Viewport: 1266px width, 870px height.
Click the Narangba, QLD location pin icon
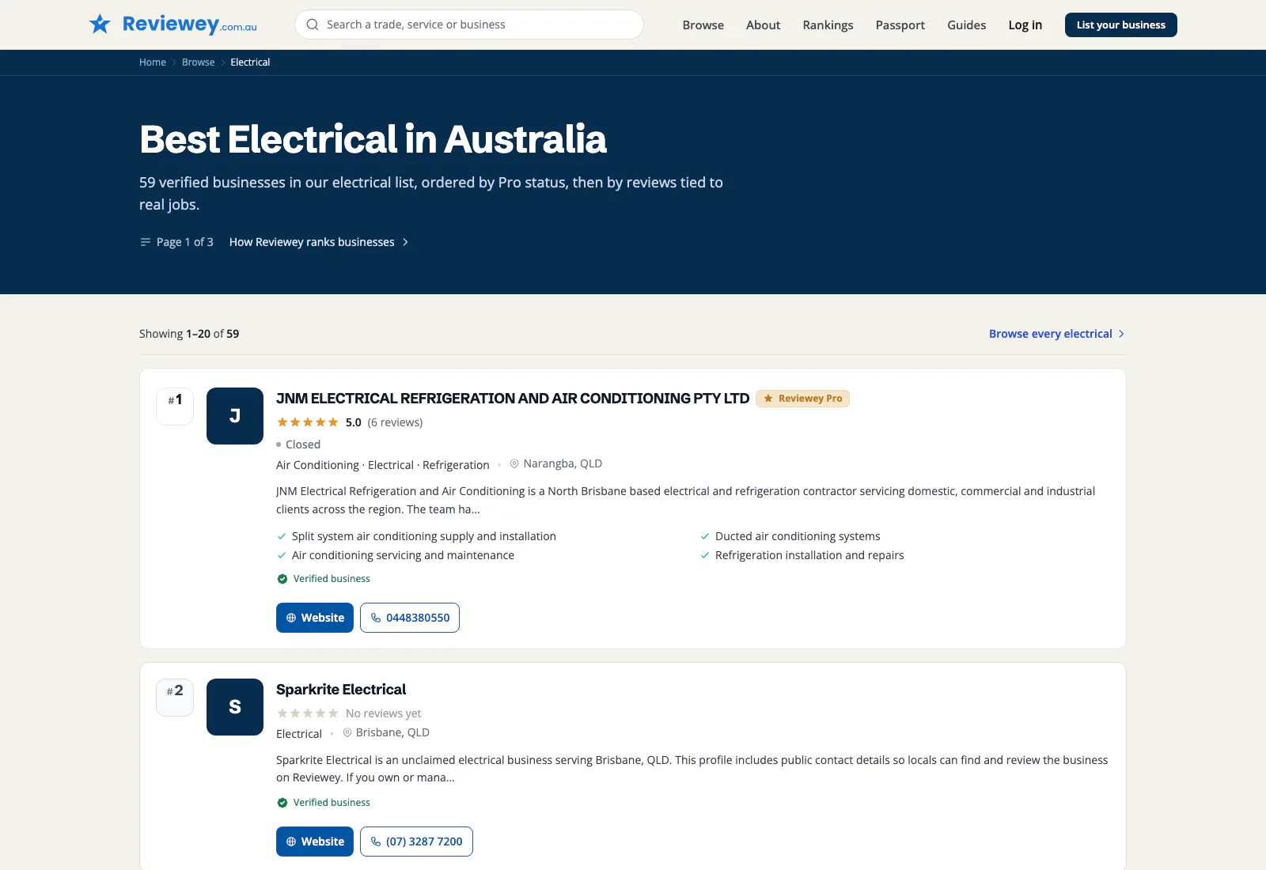coord(514,463)
